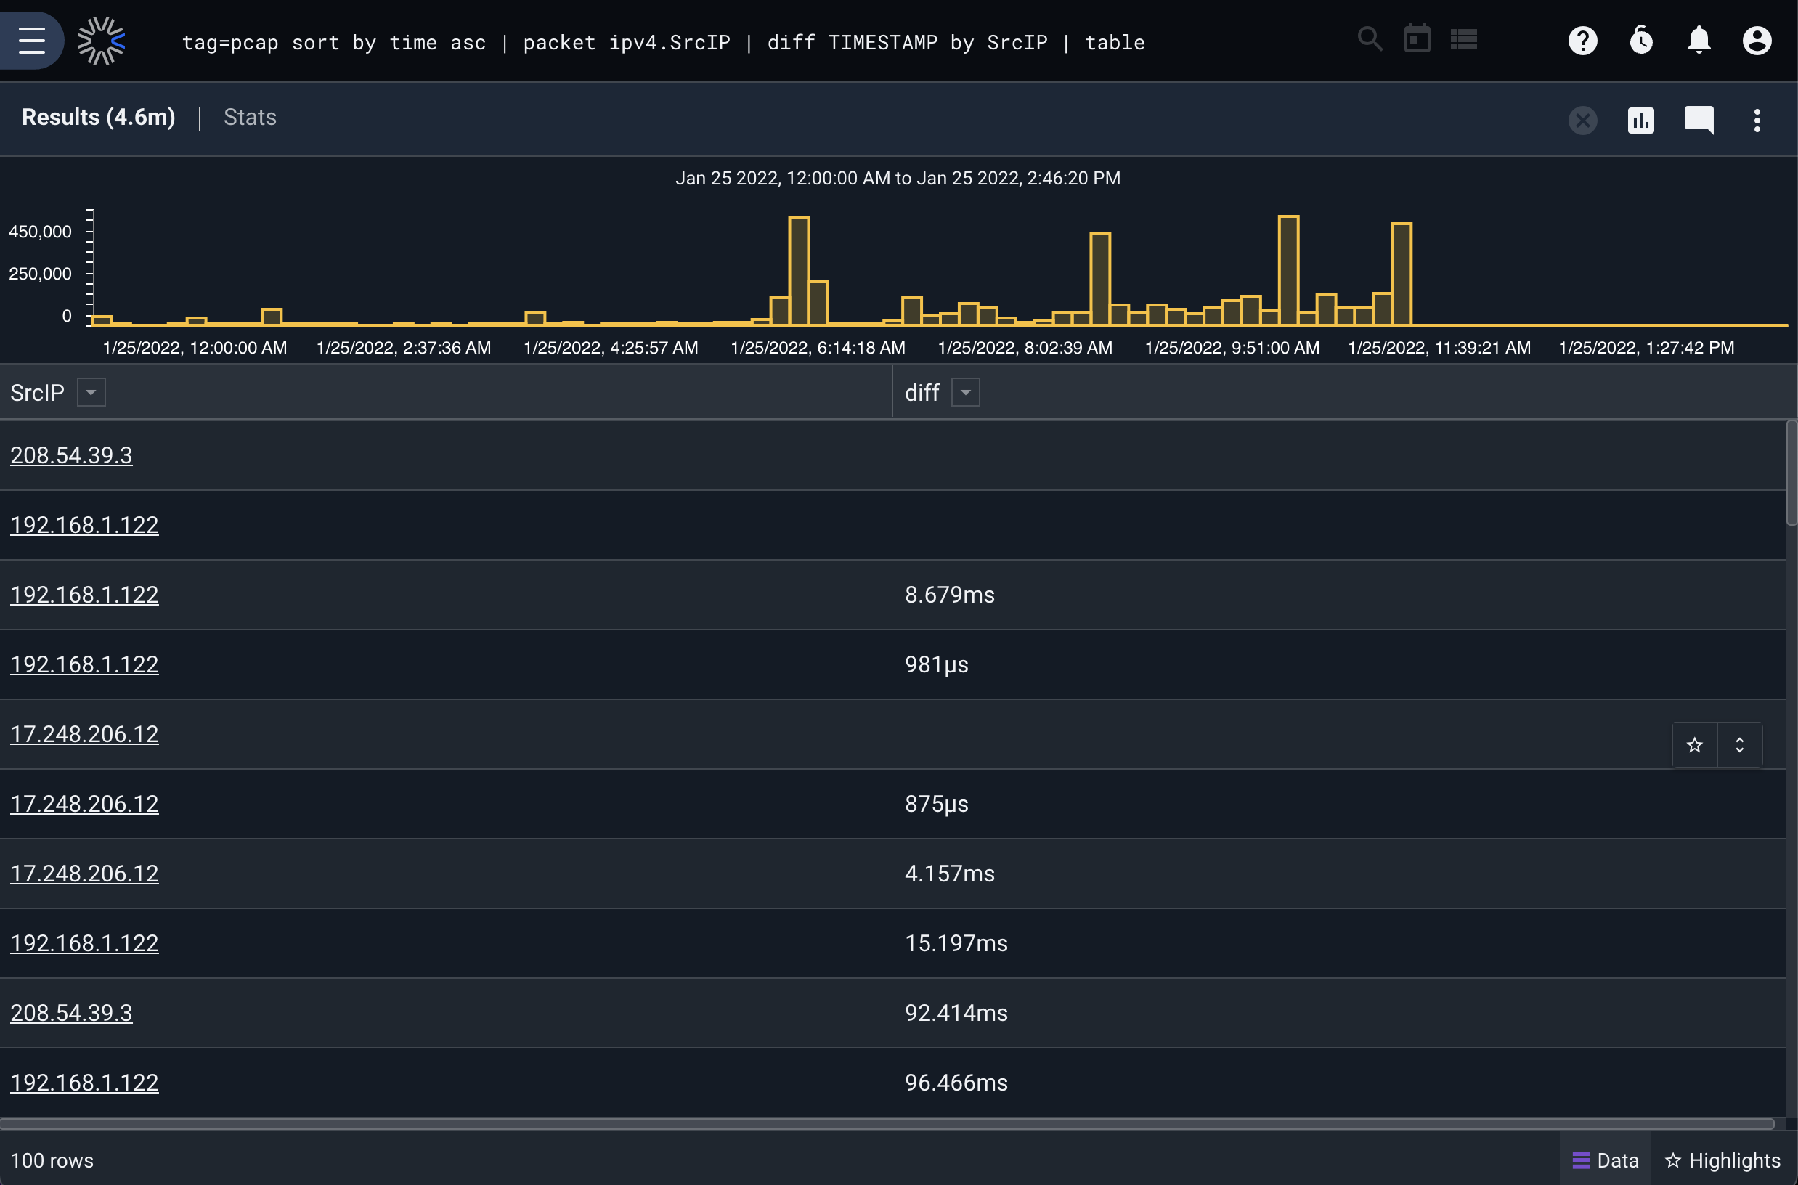Open the calendar timeframe picker
The image size is (1798, 1185).
point(1417,39)
